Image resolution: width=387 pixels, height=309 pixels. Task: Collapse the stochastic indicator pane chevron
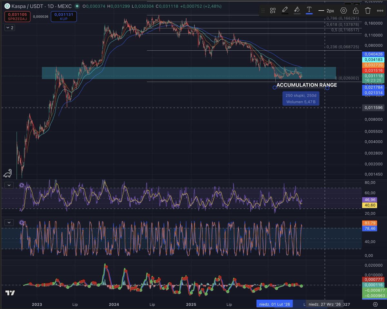(x=9, y=222)
